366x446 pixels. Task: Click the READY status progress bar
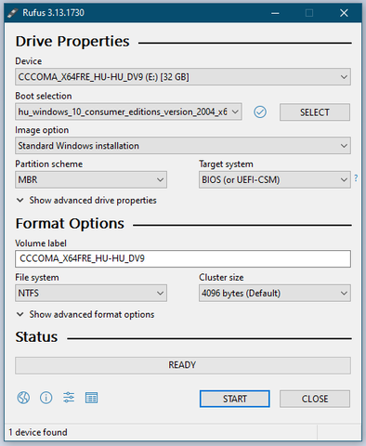coord(183,365)
